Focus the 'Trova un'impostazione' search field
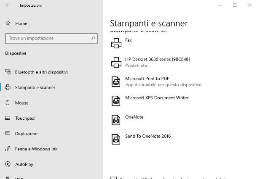Viewport: 257px width, 179px height. point(51,38)
